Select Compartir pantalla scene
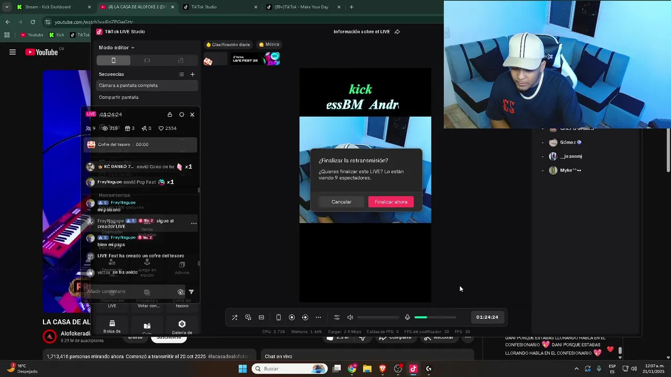Screen dimensions: 671x377 tap(147, 97)
